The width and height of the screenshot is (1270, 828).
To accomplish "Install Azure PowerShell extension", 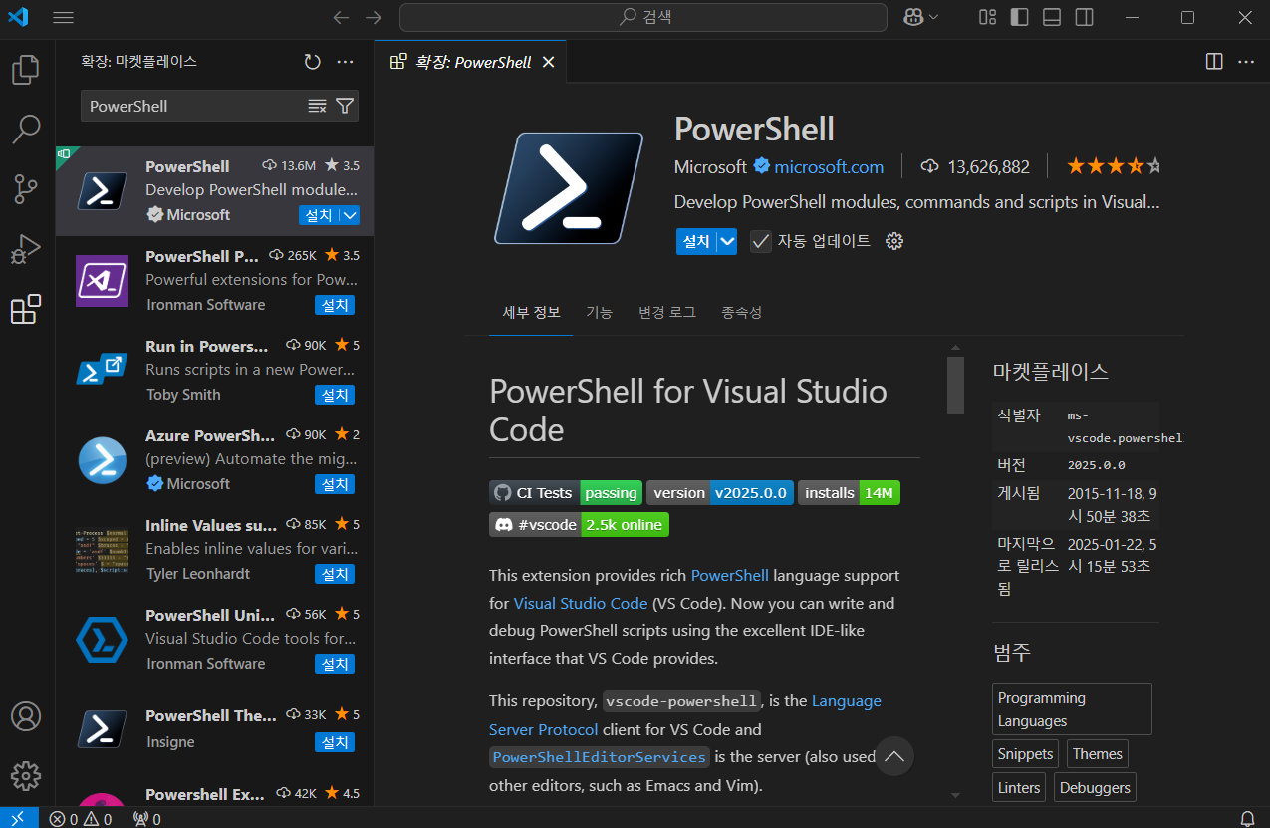I will (335, 484).
